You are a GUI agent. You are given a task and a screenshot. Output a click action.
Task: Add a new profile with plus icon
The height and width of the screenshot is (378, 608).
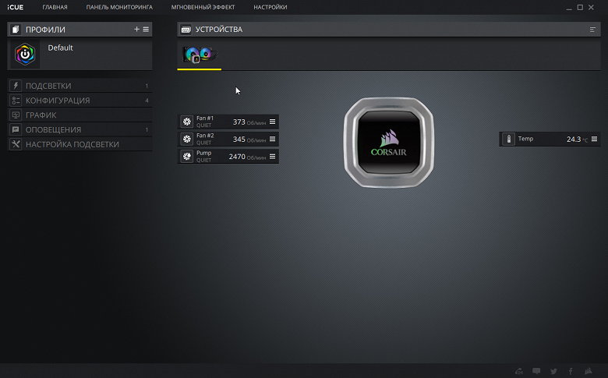[x=136, y=29]
